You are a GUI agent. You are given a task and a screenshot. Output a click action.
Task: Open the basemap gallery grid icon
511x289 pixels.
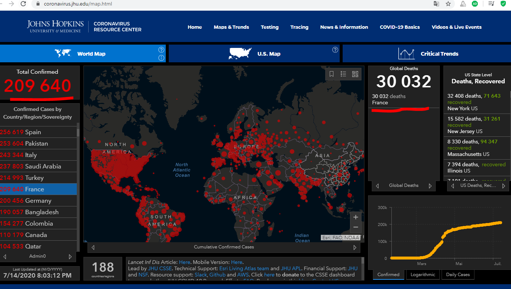point(355,74)
